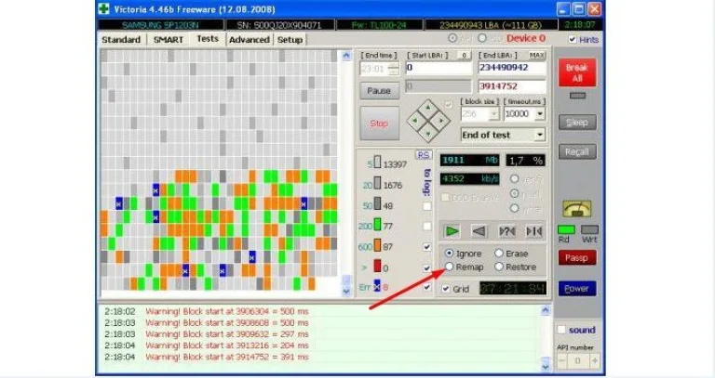
Task: Toggle log checkbox for 600 ms blocks
Action: point(426,247)
